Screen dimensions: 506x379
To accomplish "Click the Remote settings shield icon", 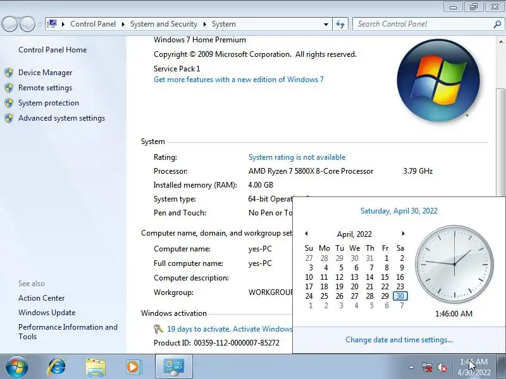I will 9,88.
